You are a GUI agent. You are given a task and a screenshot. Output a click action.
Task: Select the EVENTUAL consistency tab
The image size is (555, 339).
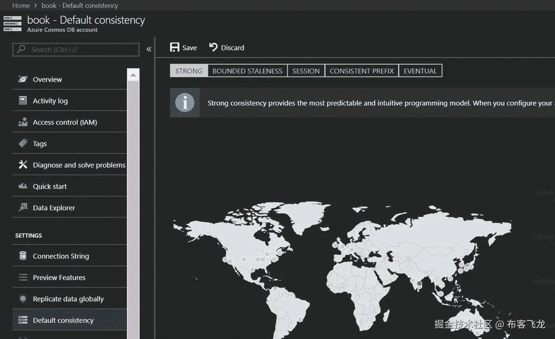420,71
